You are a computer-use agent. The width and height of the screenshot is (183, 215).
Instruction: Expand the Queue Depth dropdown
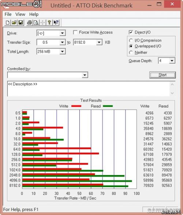click(172, 61)
